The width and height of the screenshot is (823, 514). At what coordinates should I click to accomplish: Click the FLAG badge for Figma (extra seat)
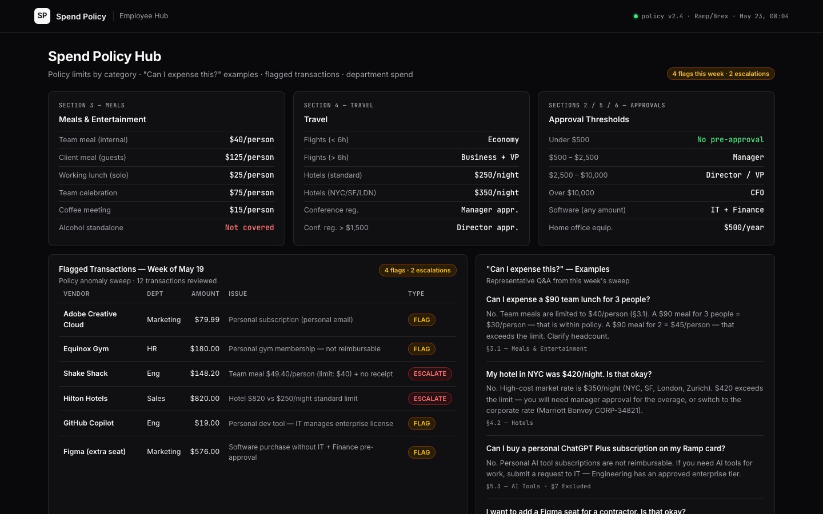click(x=422, y=452)
